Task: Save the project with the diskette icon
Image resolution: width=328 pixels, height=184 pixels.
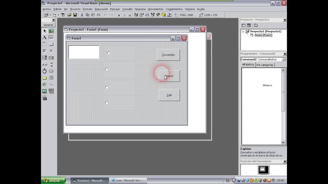Action: (x=75, y=15)
